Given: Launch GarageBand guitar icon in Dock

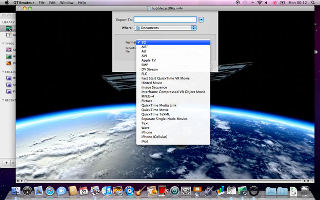Looking at the screenshot, I should 141,191.
